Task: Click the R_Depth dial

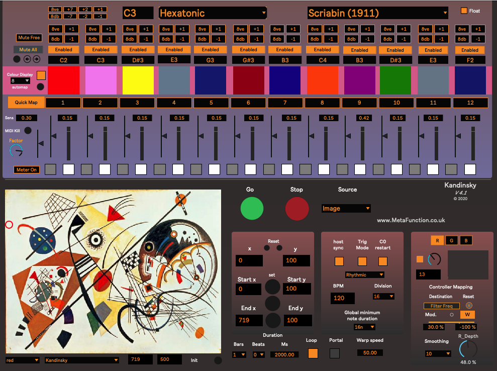Action: (x=468, y=349)
